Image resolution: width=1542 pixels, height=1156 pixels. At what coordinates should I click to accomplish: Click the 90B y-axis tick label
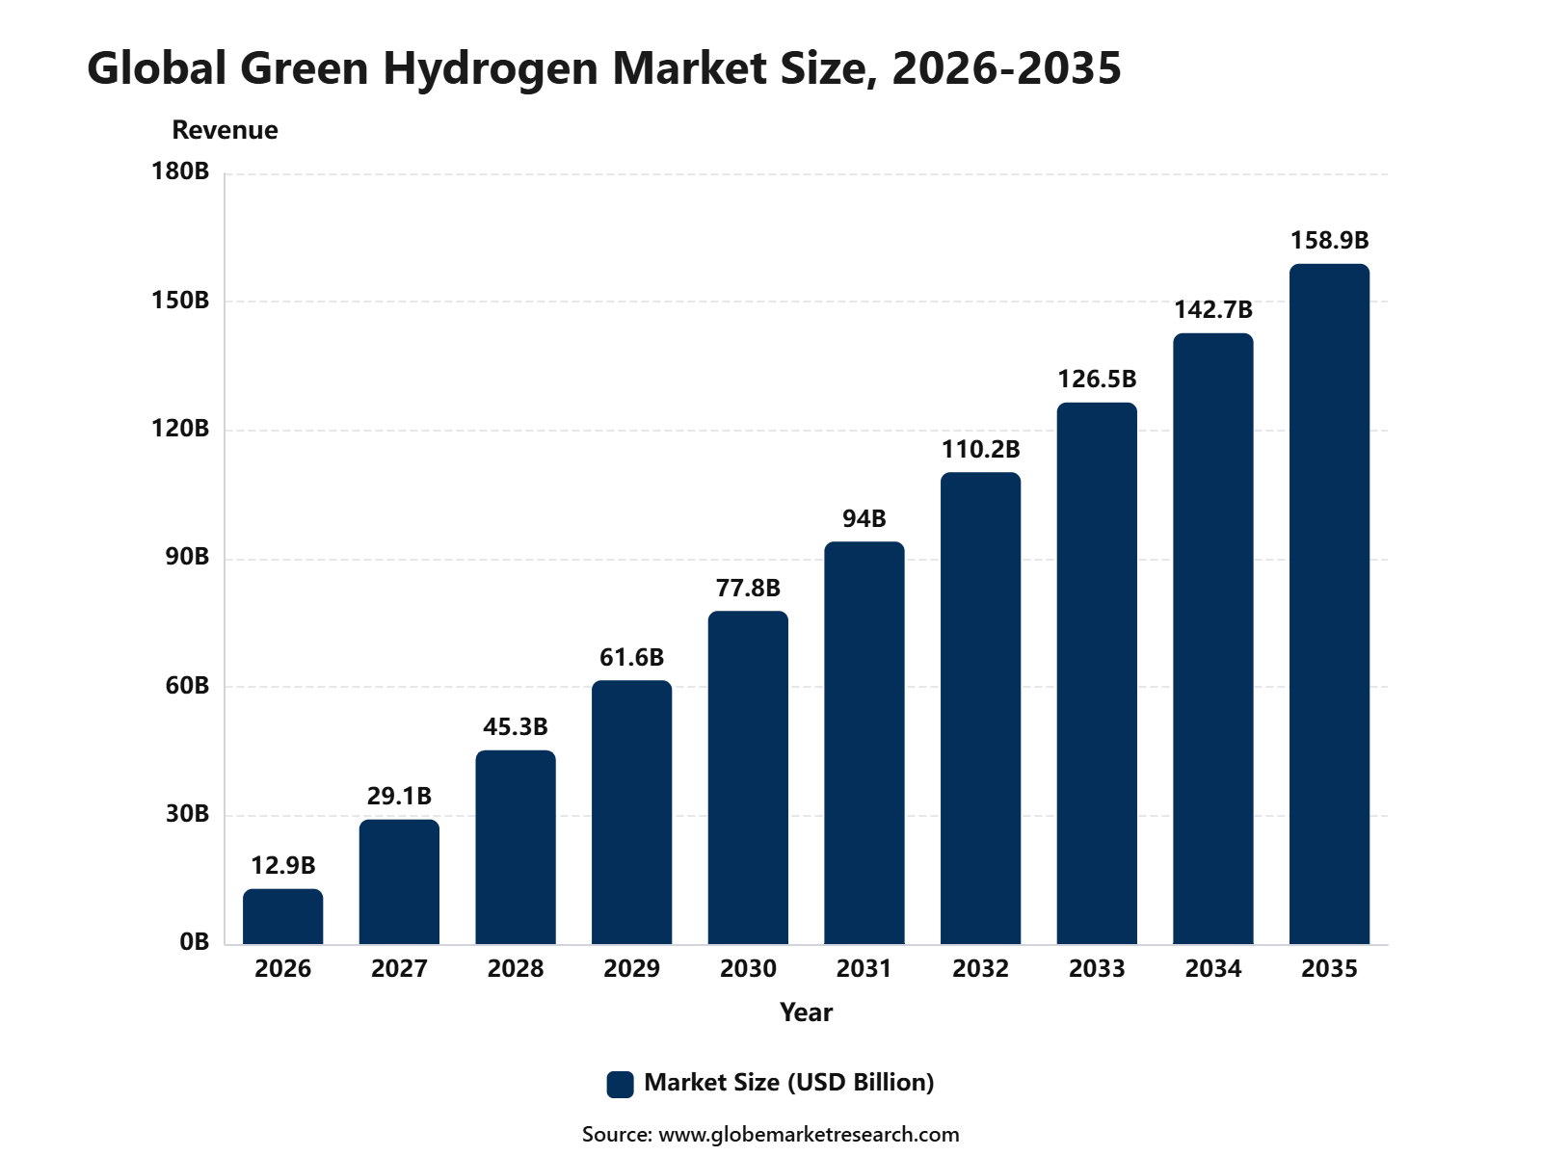tap(187, 557)
